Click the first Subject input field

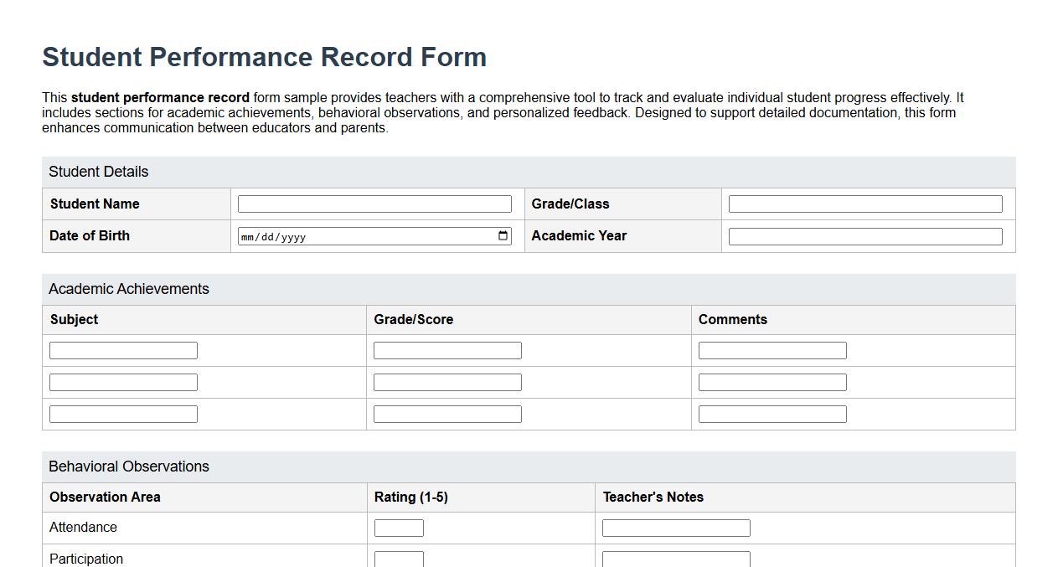tap(123, 349)
